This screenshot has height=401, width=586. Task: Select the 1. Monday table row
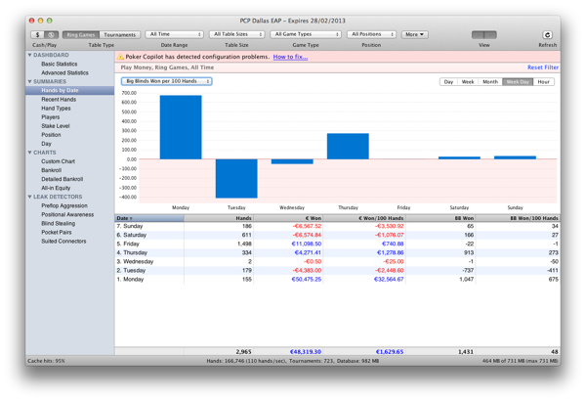(x=337, y=280)
